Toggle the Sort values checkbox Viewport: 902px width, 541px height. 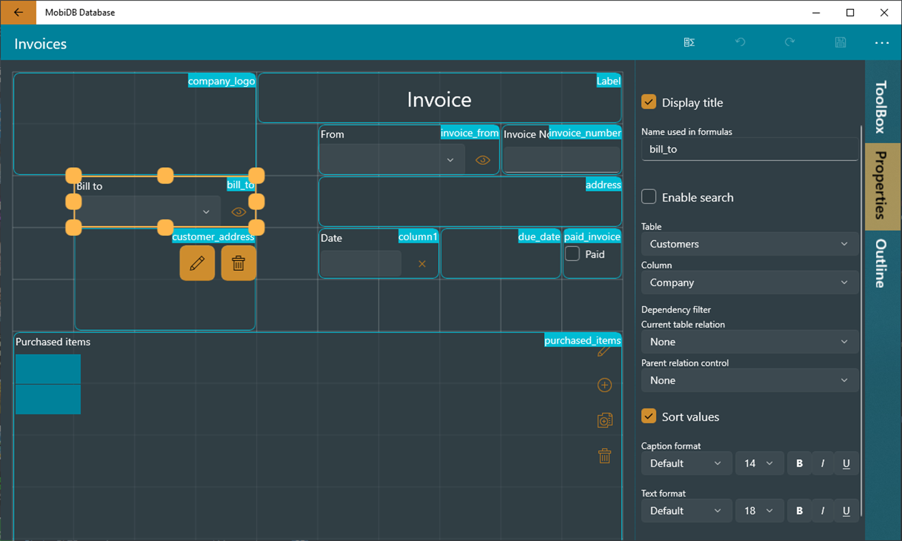click(x=649, y=416)
